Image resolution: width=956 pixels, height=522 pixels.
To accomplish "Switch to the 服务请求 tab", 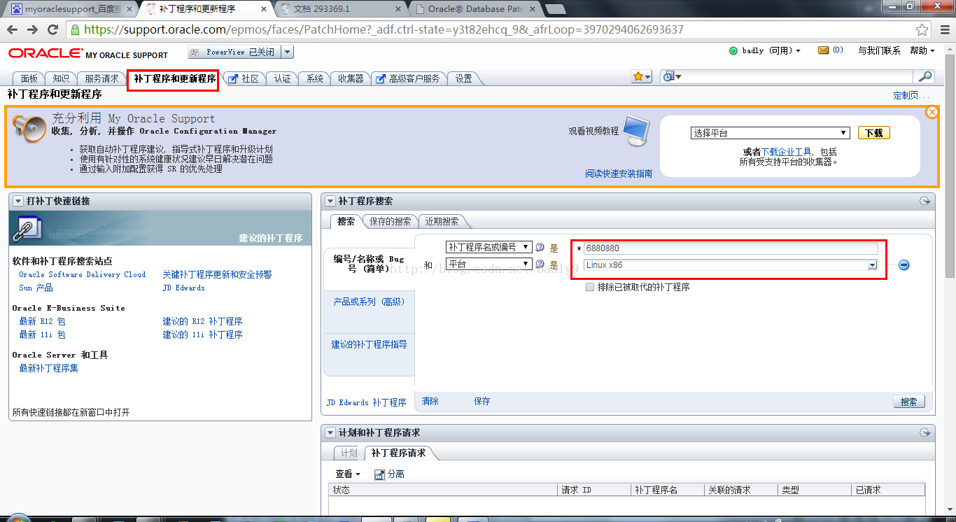I will pyautogui.click(x=101, y=78).
